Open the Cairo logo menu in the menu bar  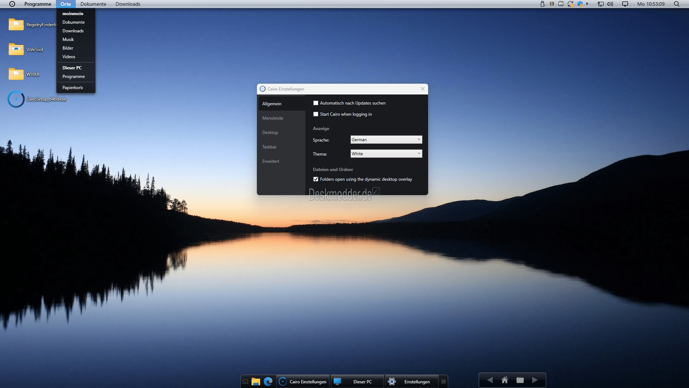coord(12,4)
